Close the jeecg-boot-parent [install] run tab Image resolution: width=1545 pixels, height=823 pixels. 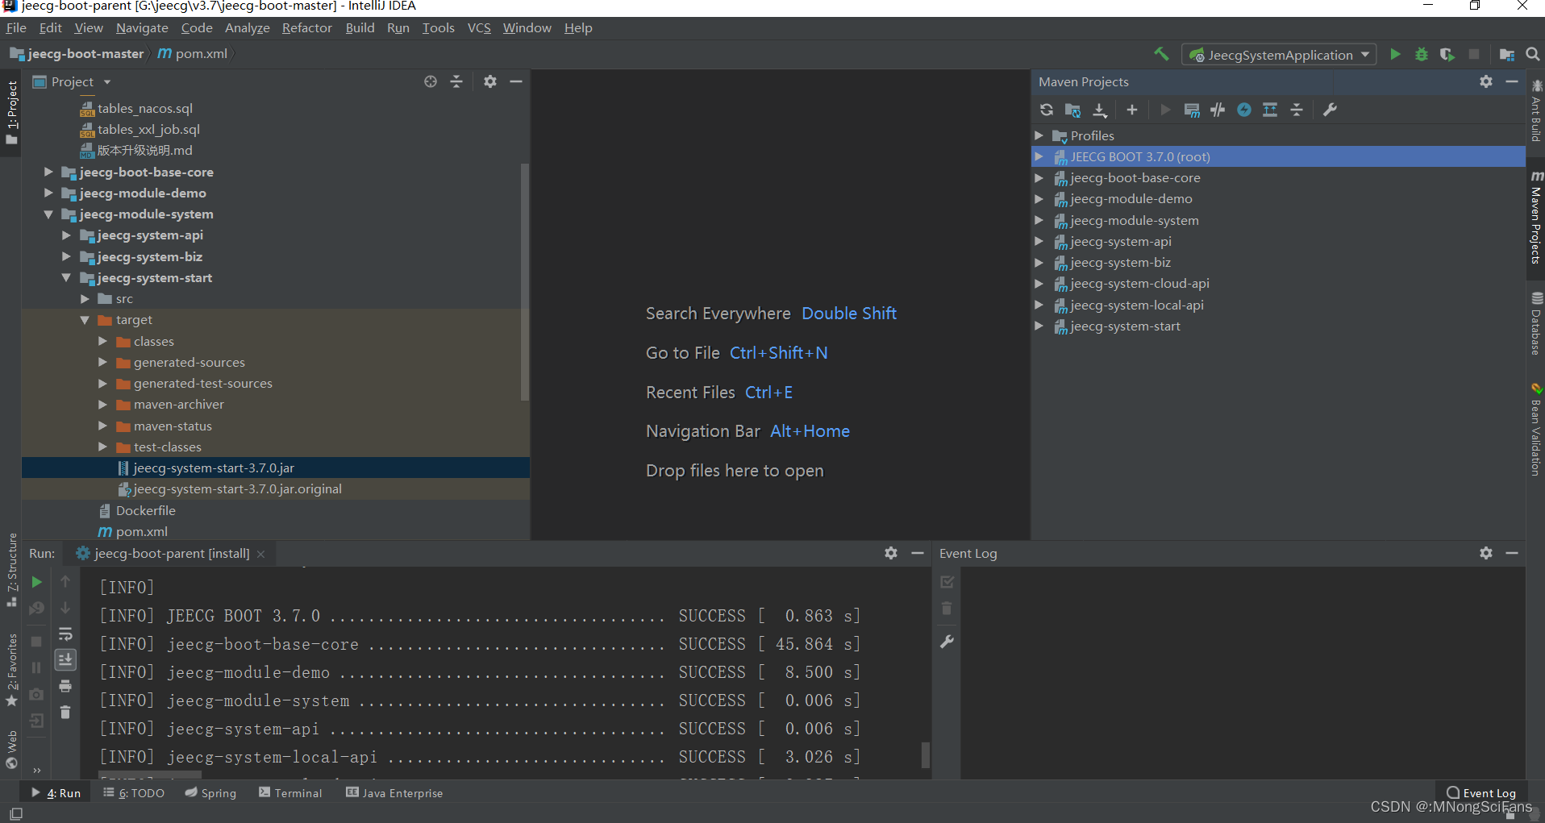(x=261, y=554)
